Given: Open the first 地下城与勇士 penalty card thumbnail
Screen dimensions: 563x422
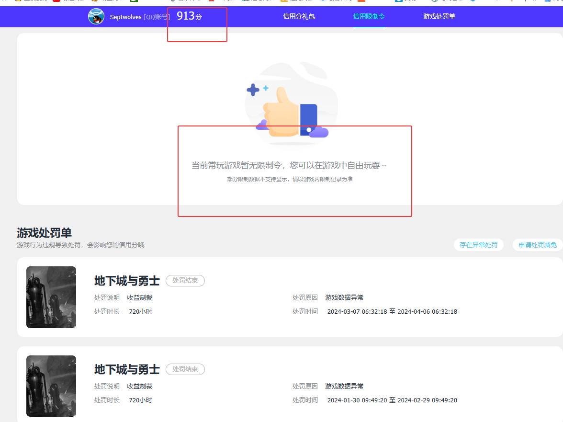Looking at the screenshot, I should coord(51,297).
